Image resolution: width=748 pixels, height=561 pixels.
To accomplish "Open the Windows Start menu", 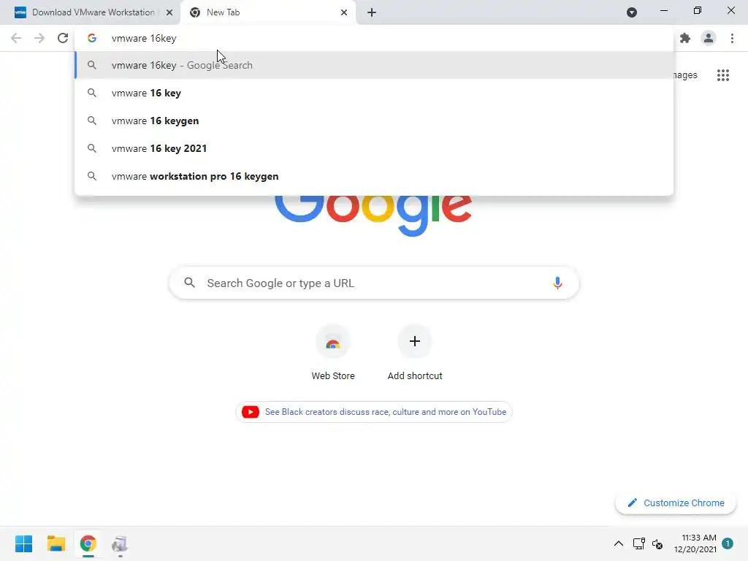I will [23, 543].
